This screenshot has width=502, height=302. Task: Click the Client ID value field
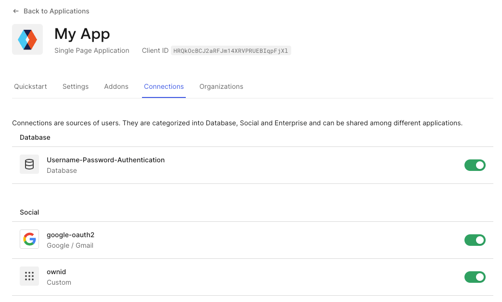click(231, 51)
